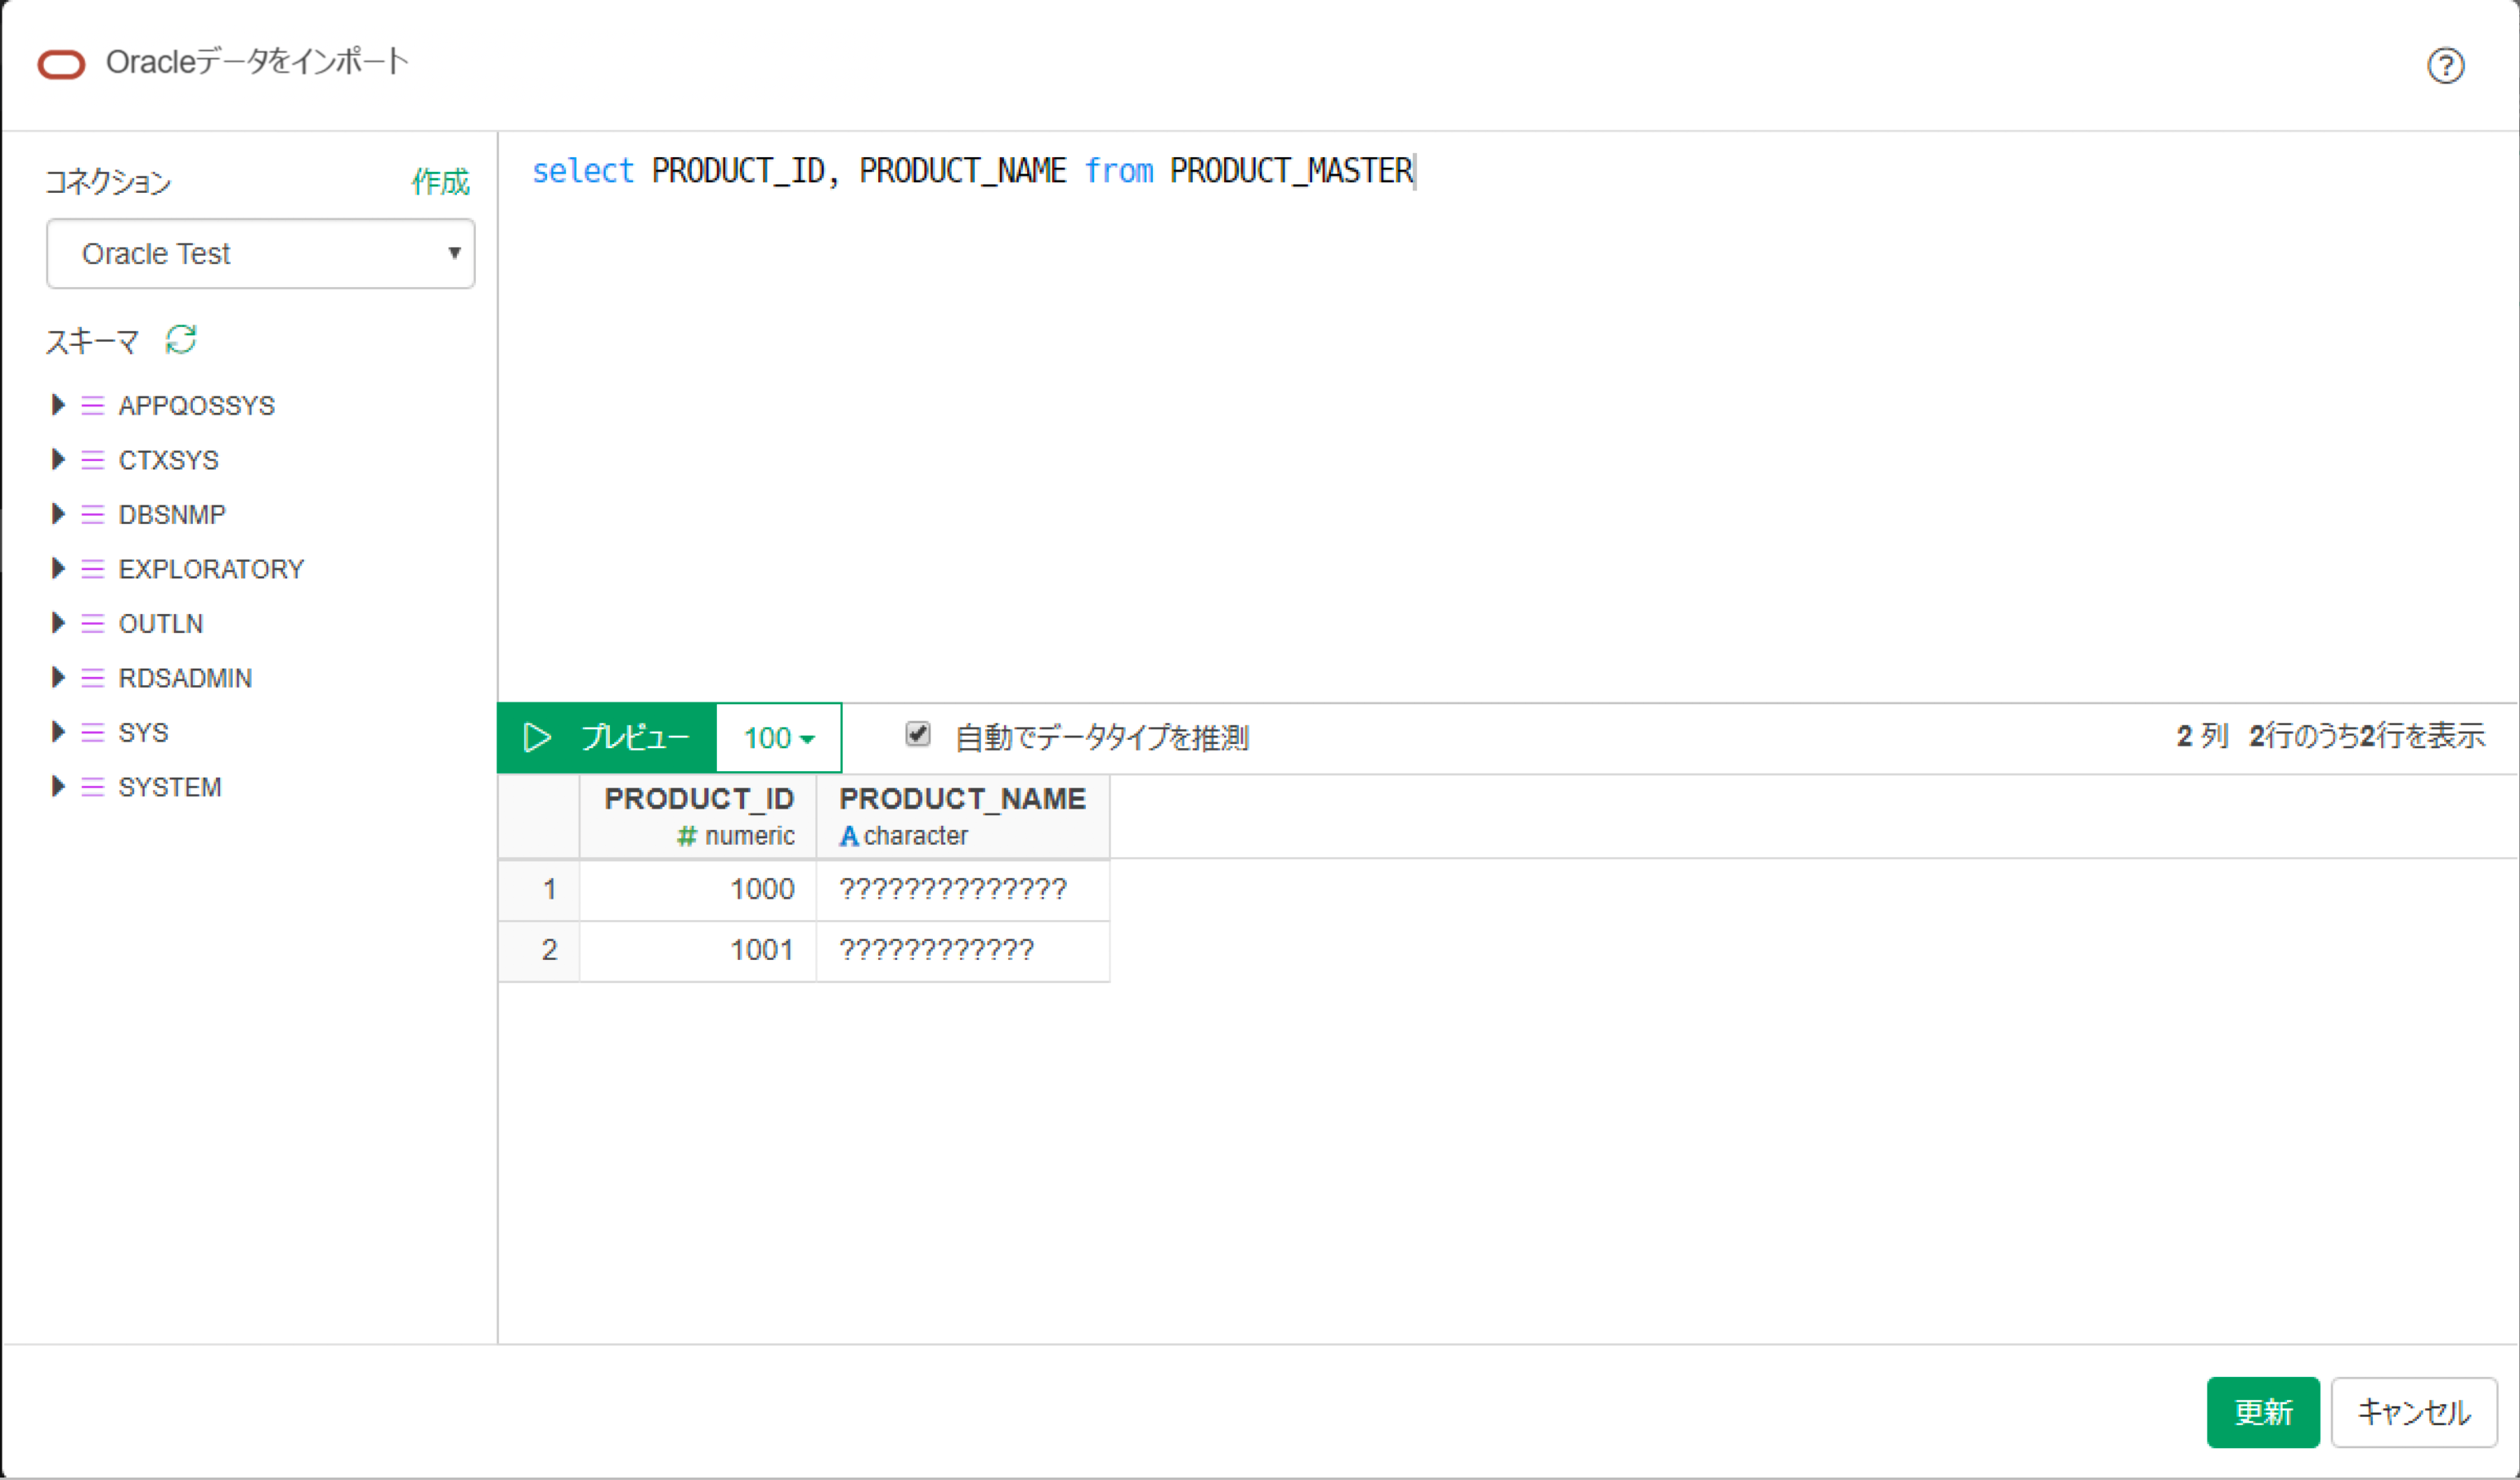2520x1480 pixels.
Task: Click the コネクション label
Action: (x=109, y=182)
